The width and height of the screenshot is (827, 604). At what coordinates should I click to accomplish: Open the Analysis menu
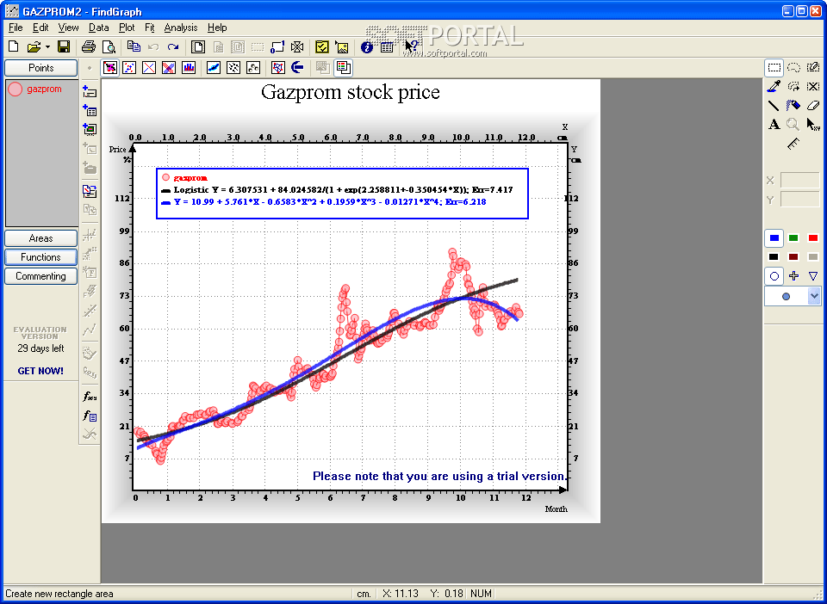(181, 28)
